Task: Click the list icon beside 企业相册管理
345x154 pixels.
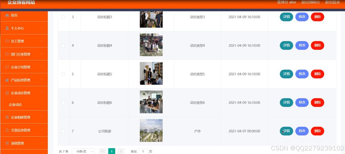Action: pos(7,117)
